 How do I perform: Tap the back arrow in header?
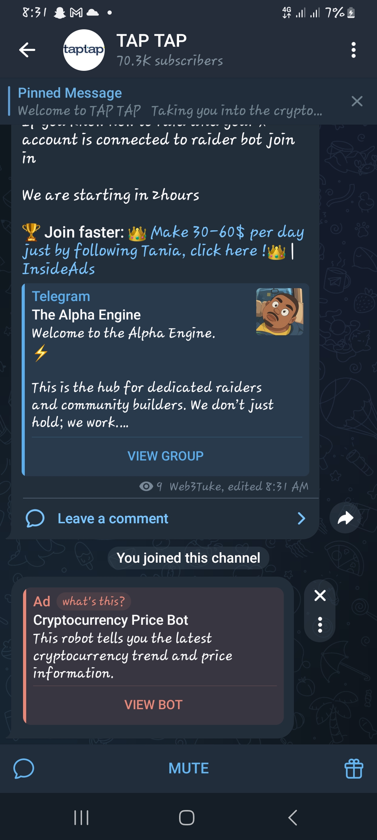click(27, 50)
